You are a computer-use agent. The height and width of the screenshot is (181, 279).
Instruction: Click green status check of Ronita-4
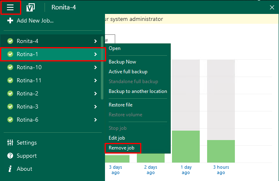(10, 41)
